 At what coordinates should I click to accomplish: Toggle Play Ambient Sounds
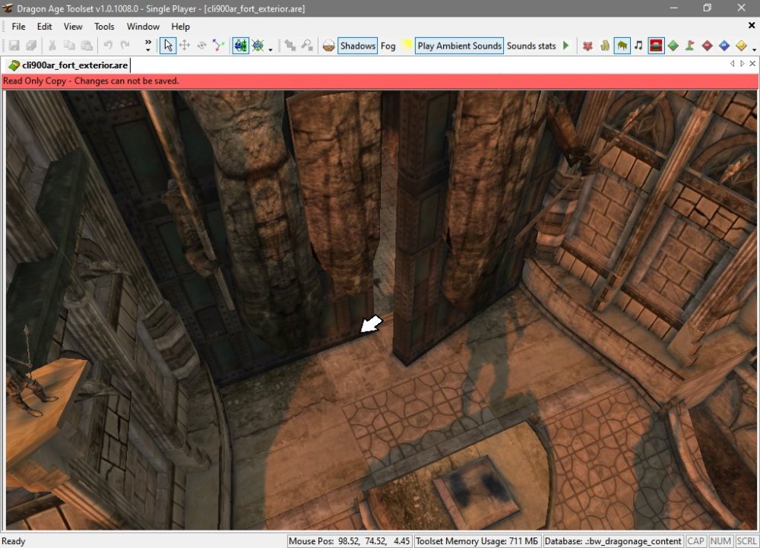click(x=459, y=46)
